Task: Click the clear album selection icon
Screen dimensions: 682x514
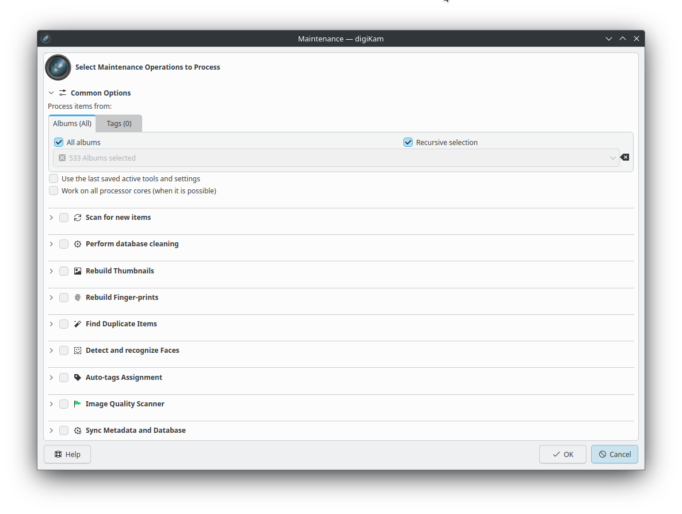Action: tap(625, 158)
